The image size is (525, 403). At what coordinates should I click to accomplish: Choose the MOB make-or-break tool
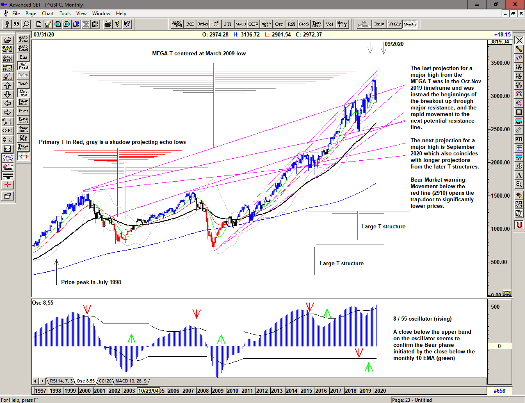pos(519,157)
